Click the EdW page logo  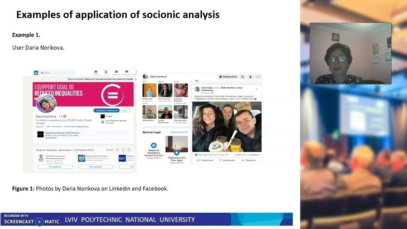pos(122,158)
